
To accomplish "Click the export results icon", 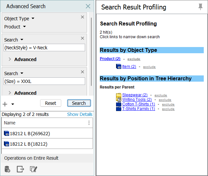I will tap(20, 169).
